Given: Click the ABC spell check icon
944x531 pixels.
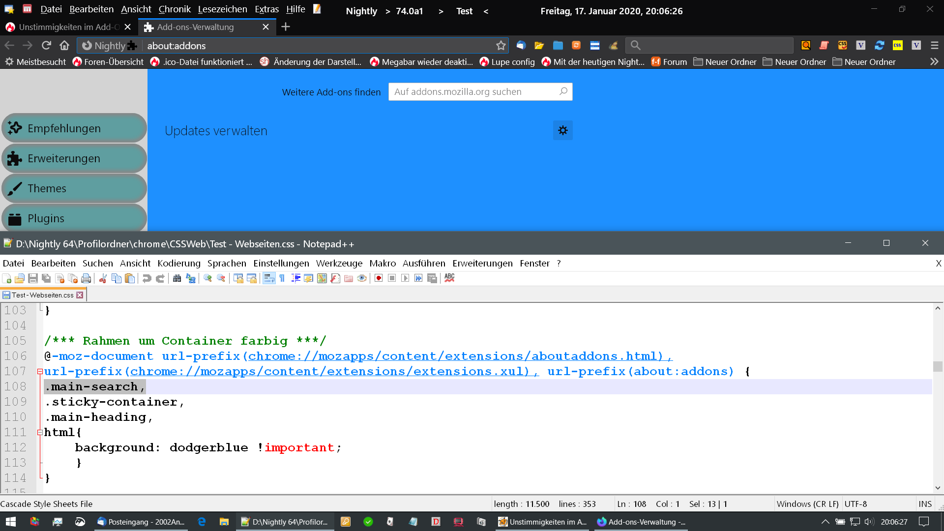Looking at the screenshot, I should click(x=449, y=278).
